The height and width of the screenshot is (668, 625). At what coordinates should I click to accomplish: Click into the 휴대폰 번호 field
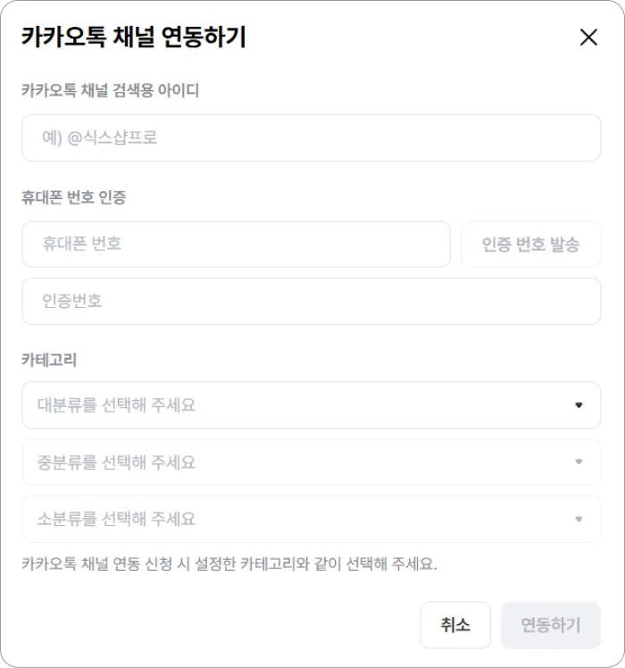(x=236, y=244)
